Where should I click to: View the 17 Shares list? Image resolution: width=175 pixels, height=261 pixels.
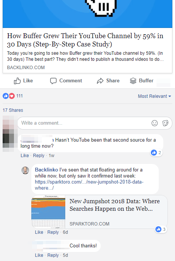(13, 110)
